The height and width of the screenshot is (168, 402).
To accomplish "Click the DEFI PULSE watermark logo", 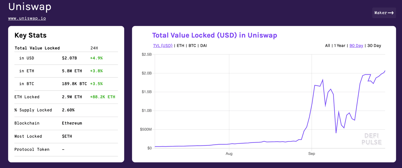I will tap(371, 139).
